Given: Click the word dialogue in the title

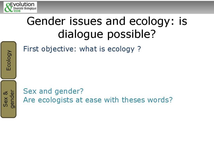Looking at the screenshot, I should [80, 35].
